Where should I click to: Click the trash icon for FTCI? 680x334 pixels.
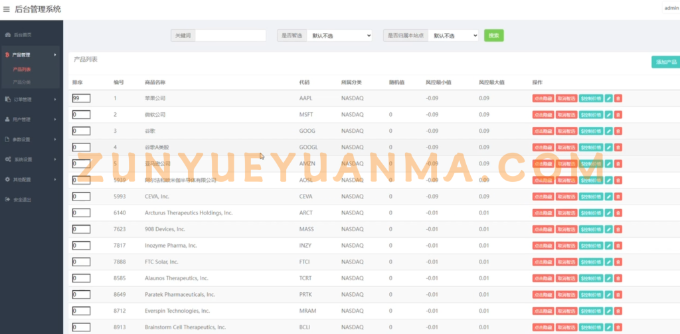coord(618,262)
